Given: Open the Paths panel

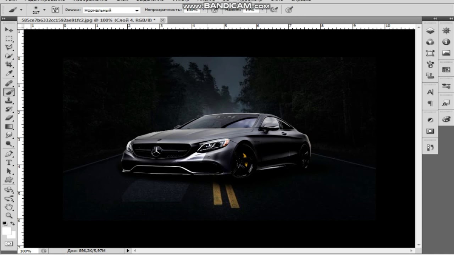Looking at the screenshot, I should [430, 53].
